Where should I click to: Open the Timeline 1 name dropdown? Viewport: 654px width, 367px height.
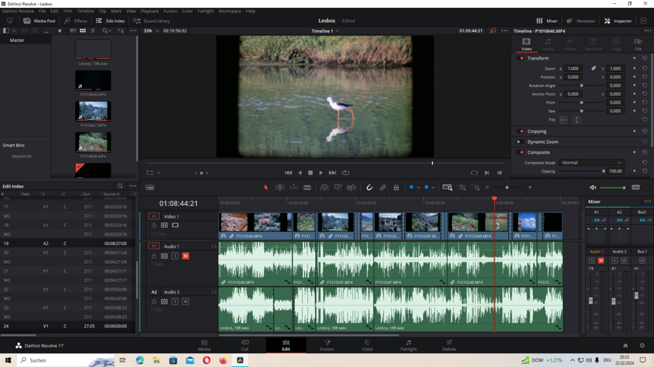coord(325,31)
